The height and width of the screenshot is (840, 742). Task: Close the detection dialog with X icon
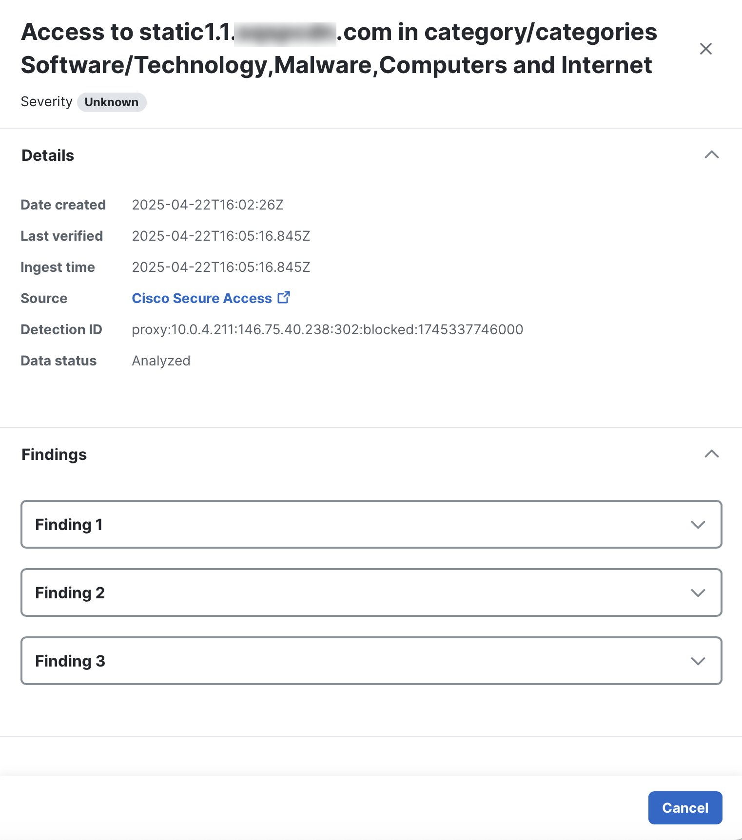tap(705, 49)
